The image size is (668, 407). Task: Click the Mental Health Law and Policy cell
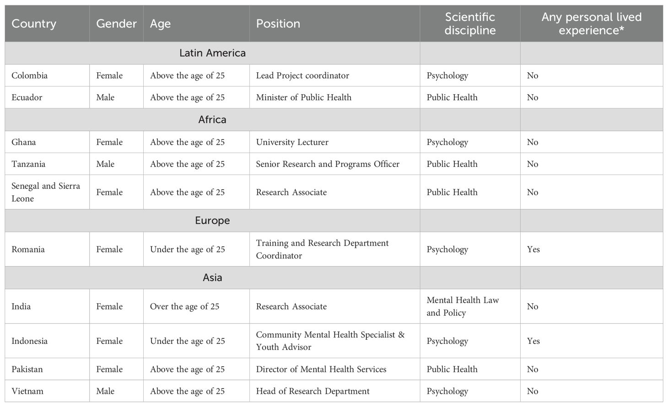click(463, 306)
